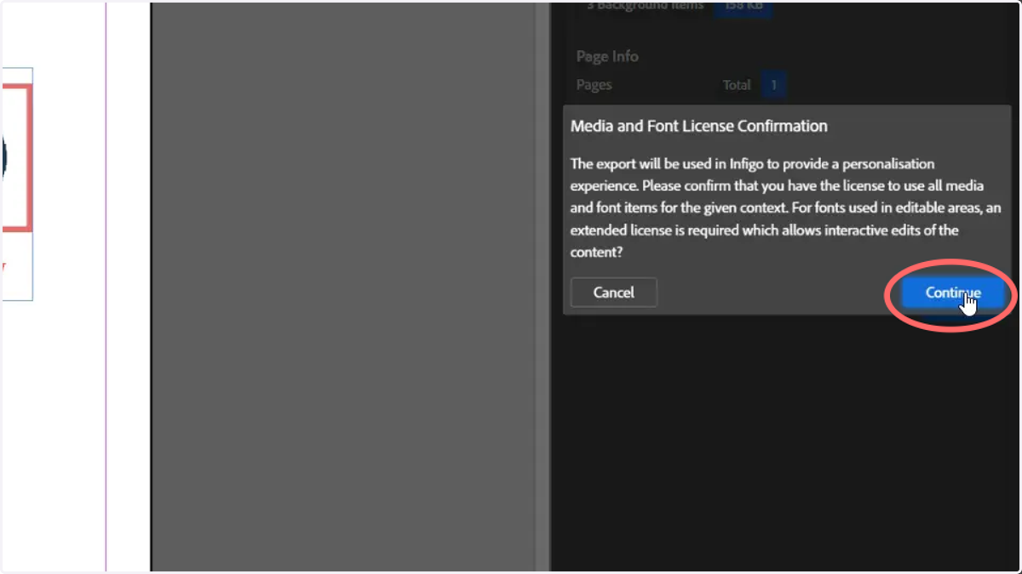
Task: Select the 'Media and Font License Confirmation' title
Action: pyautogui.click(x=698, y=126)
